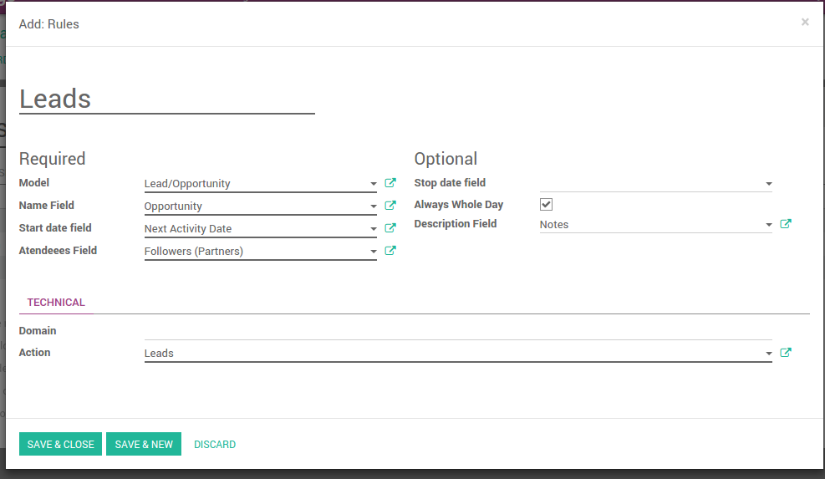825x479 pixels.
Task: Expand the Atendeees Field dropdown arrow
Action: pyautogui.click(x=373, y=252)
